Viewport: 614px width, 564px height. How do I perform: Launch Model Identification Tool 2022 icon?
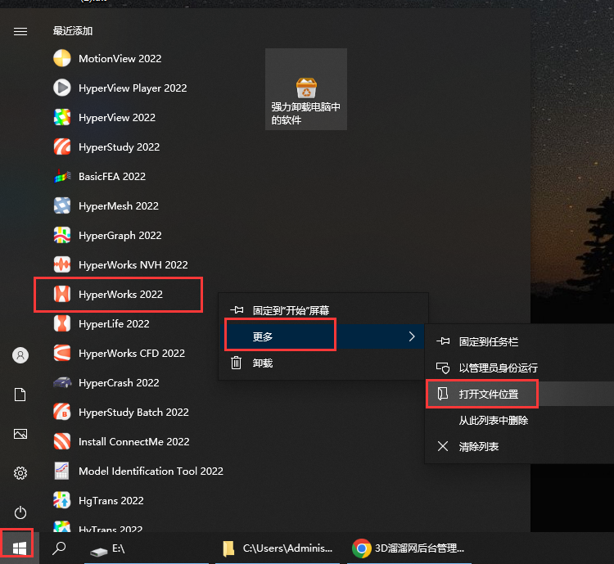[x=62, y=472]
